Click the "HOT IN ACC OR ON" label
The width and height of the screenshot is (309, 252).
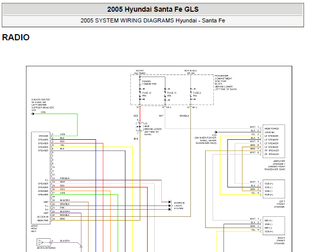click(190, 72)
